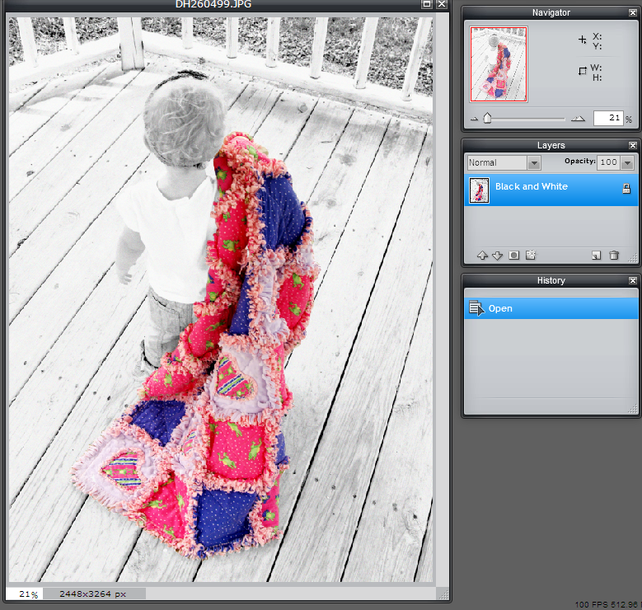
Task: Click the Opacity value field showing 100
Action: point(608,162)
